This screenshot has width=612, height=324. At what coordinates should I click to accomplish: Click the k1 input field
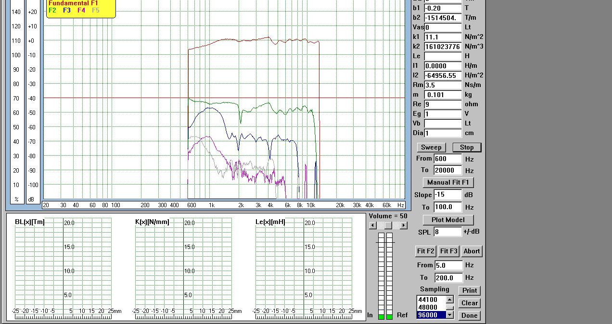click(443, 37)
